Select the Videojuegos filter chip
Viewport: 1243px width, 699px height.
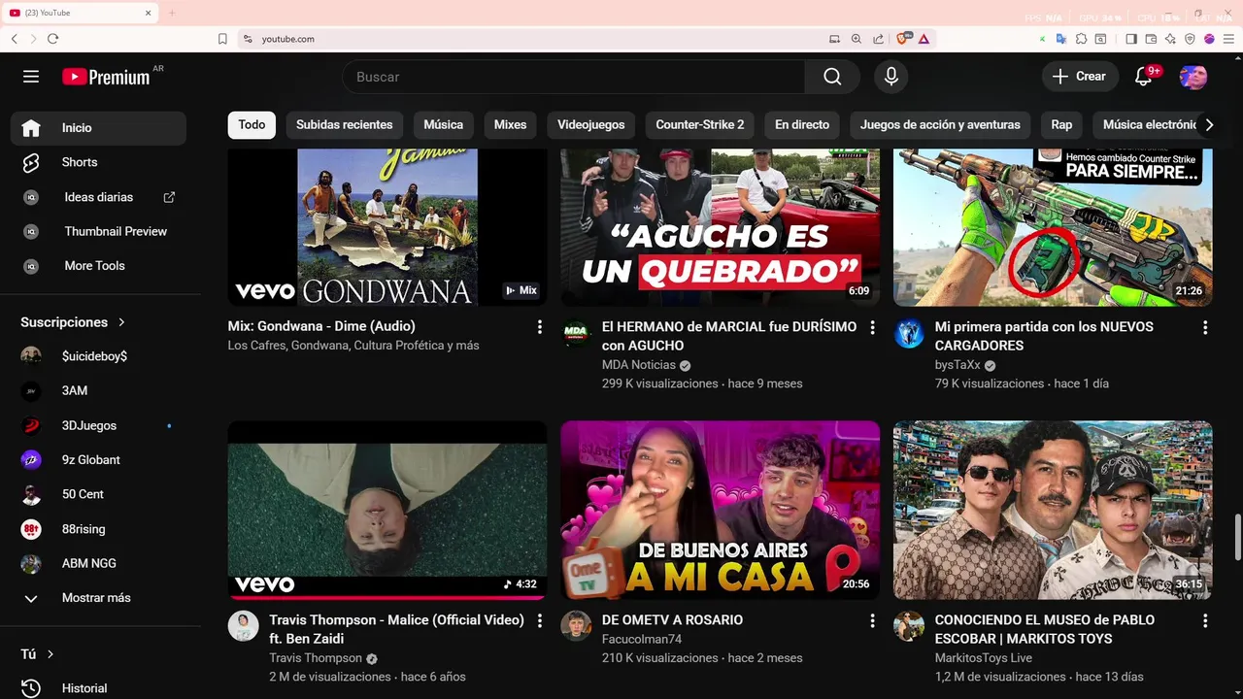[590, 125]
